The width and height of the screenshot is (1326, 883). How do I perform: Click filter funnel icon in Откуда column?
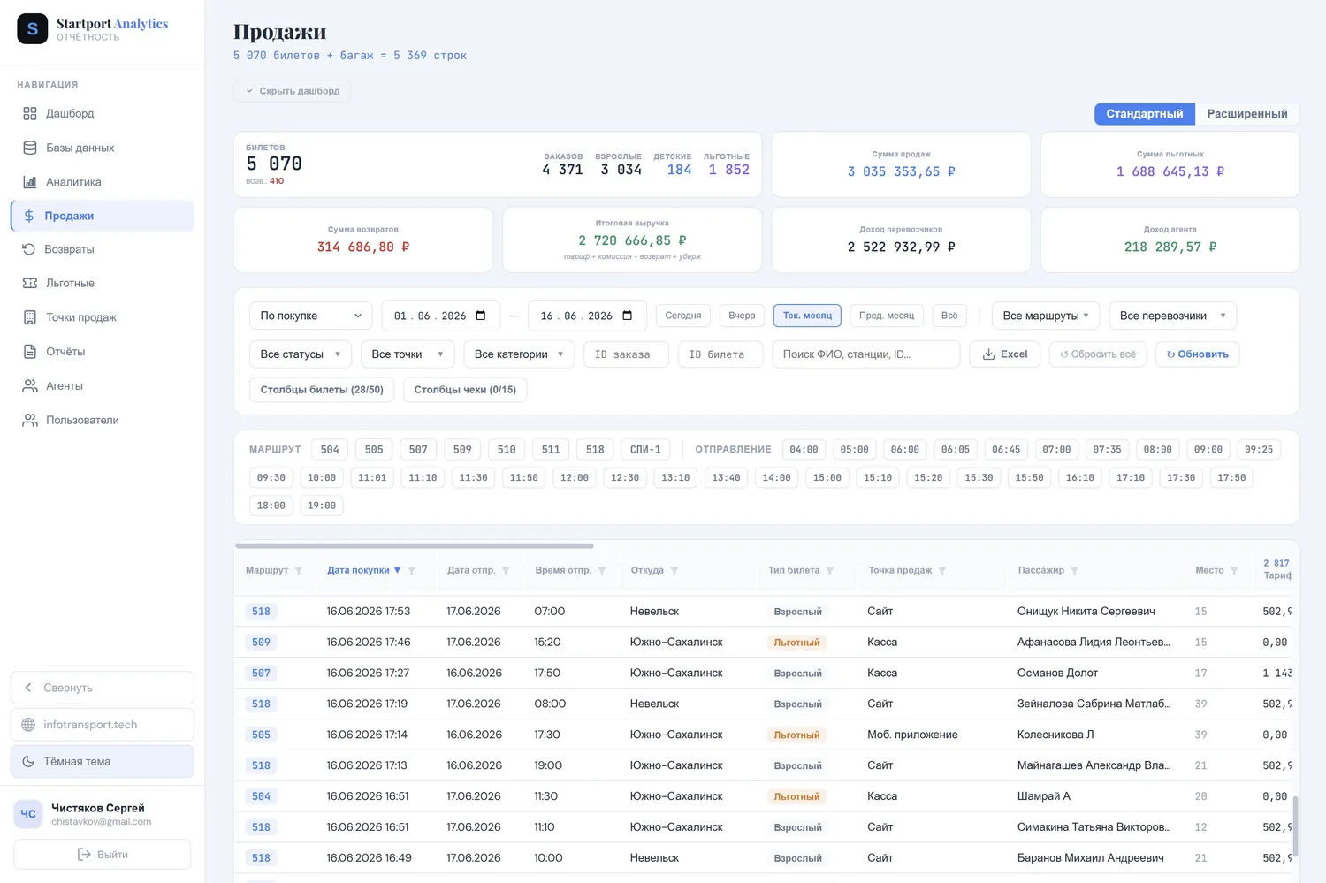[674, 571]
